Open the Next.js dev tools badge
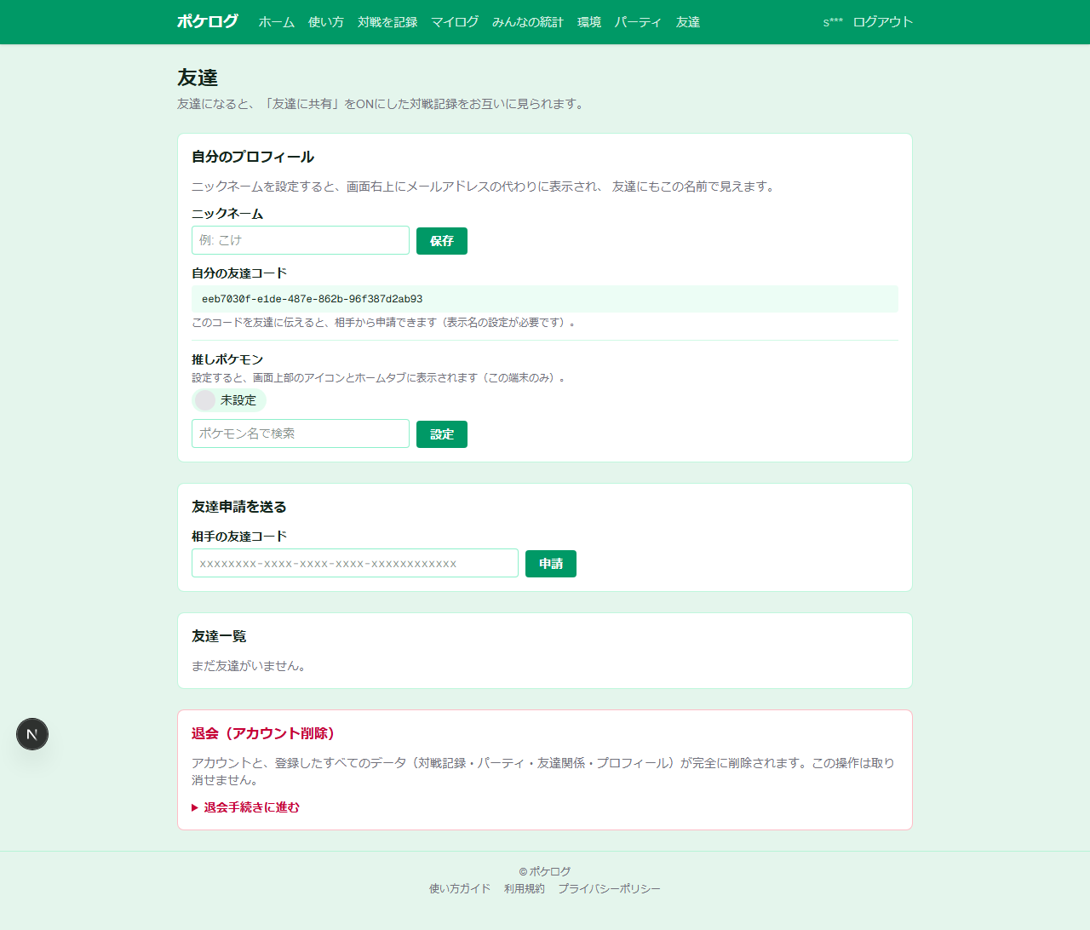Screen dimensions: 1090x930 point(32,734)
